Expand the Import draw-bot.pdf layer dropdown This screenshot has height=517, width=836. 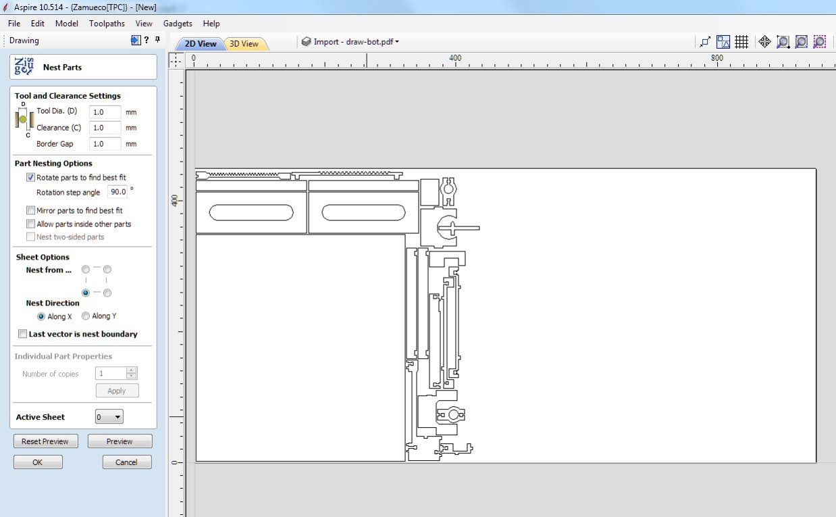point(350,42)
